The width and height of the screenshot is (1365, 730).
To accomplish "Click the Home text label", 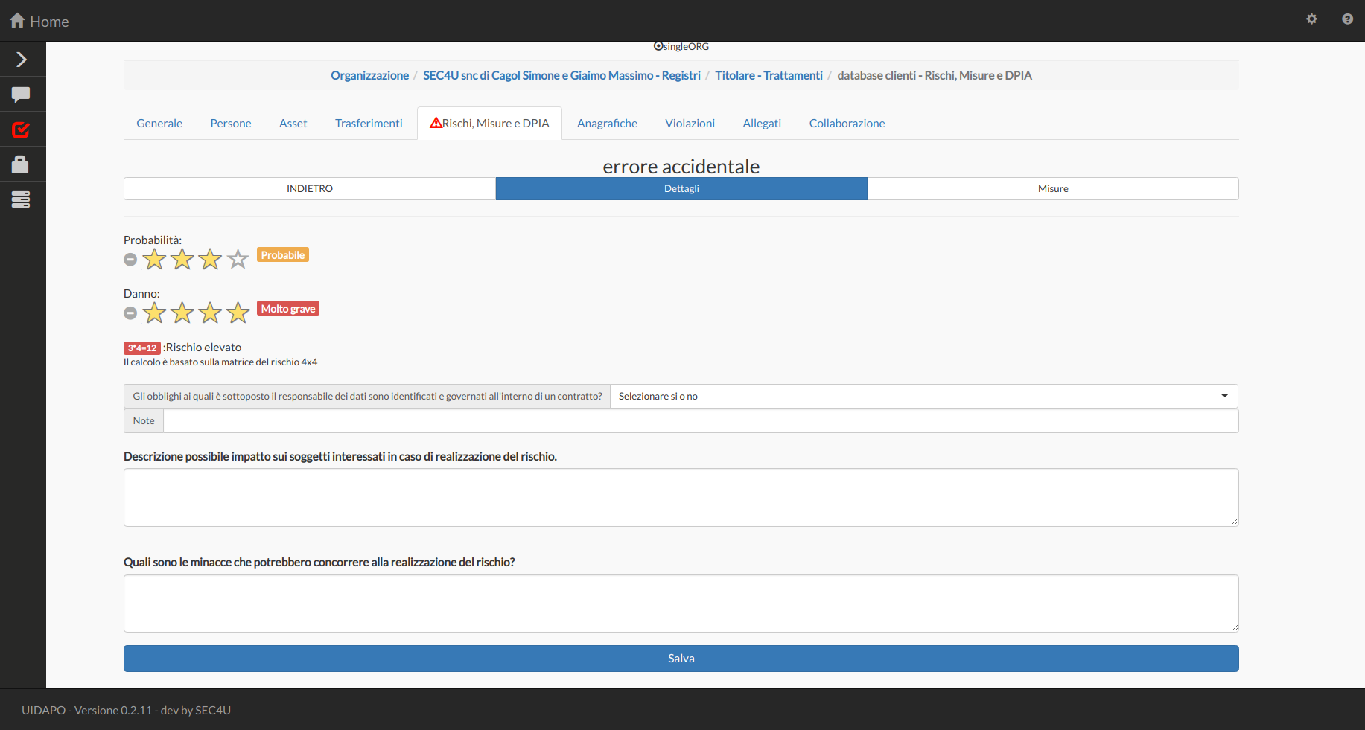I will (49, 22).
